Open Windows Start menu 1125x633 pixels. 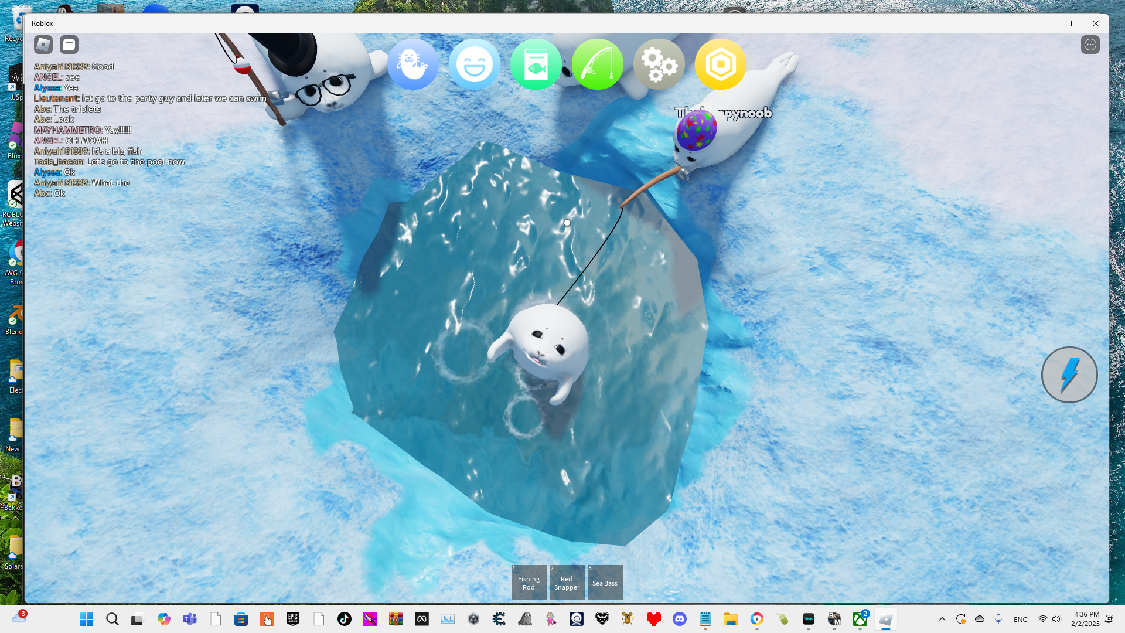(x=86, y=619)
